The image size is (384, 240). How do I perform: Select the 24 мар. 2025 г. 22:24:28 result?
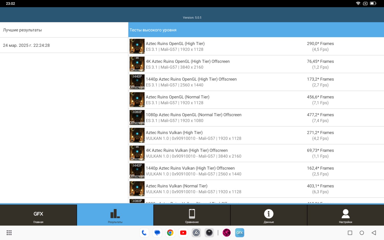pyautogui.click(x=64, y=45)
